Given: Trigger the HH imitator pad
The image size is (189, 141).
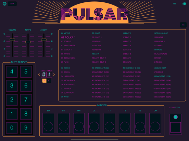Looking at the screenshot, I should click(79, 123).
